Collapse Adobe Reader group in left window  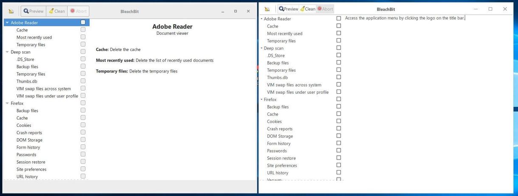point(7,23)
